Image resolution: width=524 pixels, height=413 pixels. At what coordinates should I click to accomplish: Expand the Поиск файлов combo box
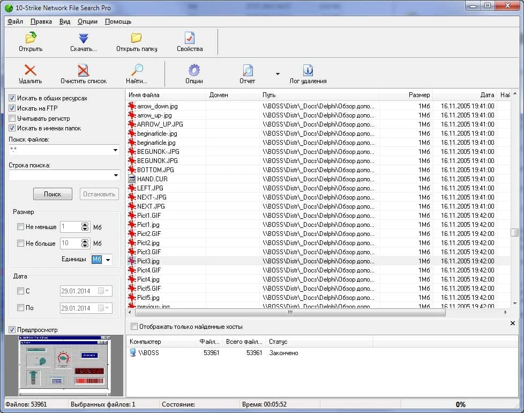point(115,150)
